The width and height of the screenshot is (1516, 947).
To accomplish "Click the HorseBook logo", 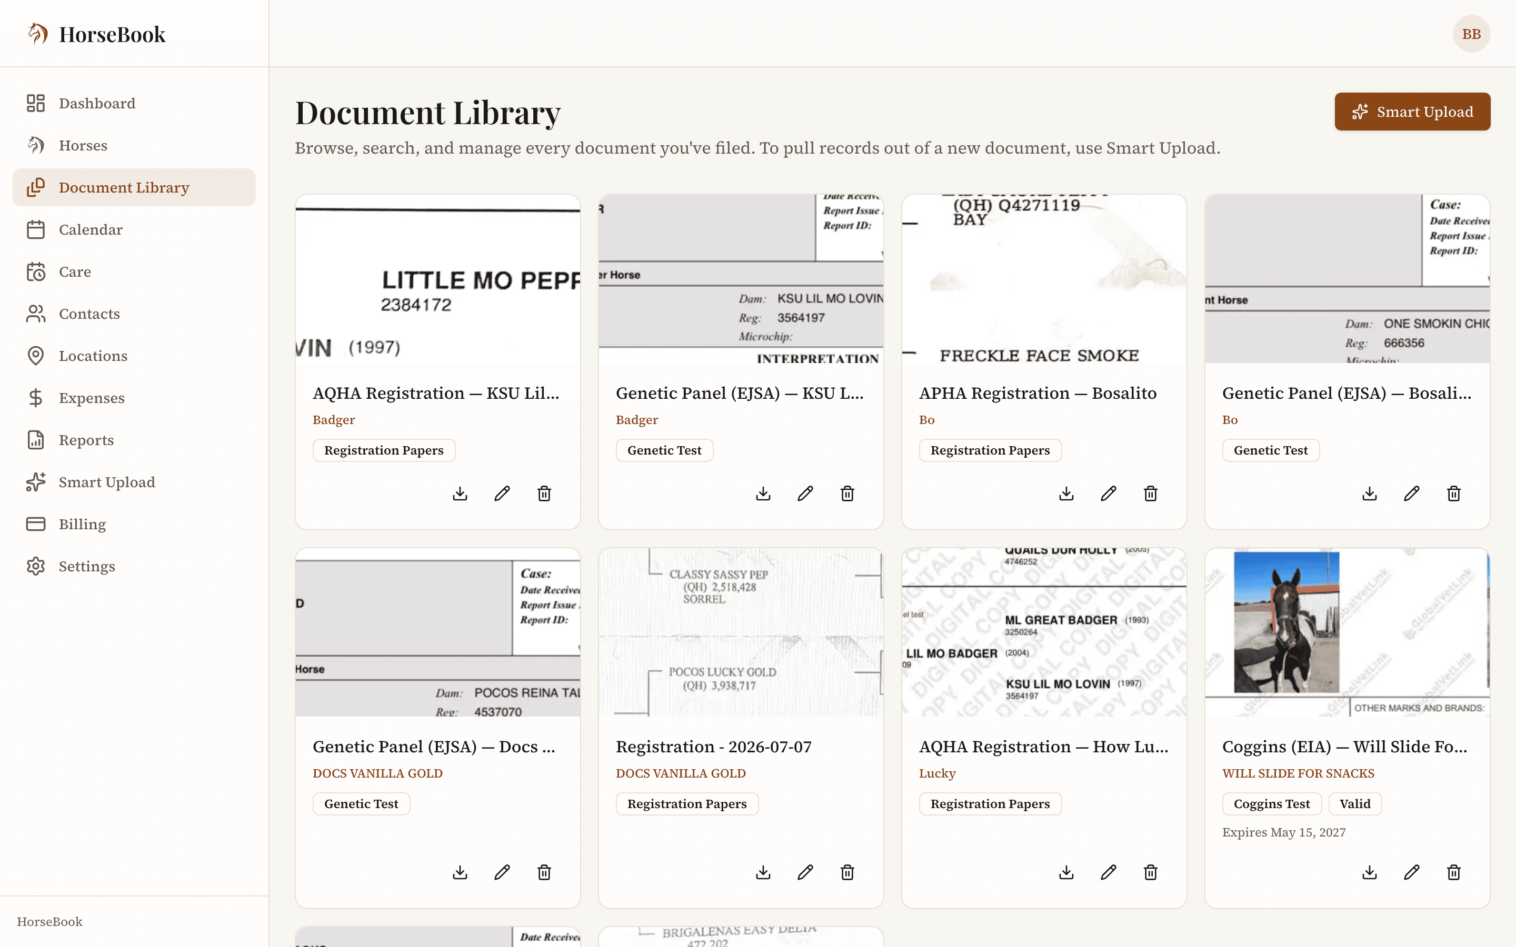I will click(96, 34).
